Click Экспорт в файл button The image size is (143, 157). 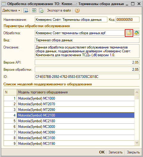point(59,10)
